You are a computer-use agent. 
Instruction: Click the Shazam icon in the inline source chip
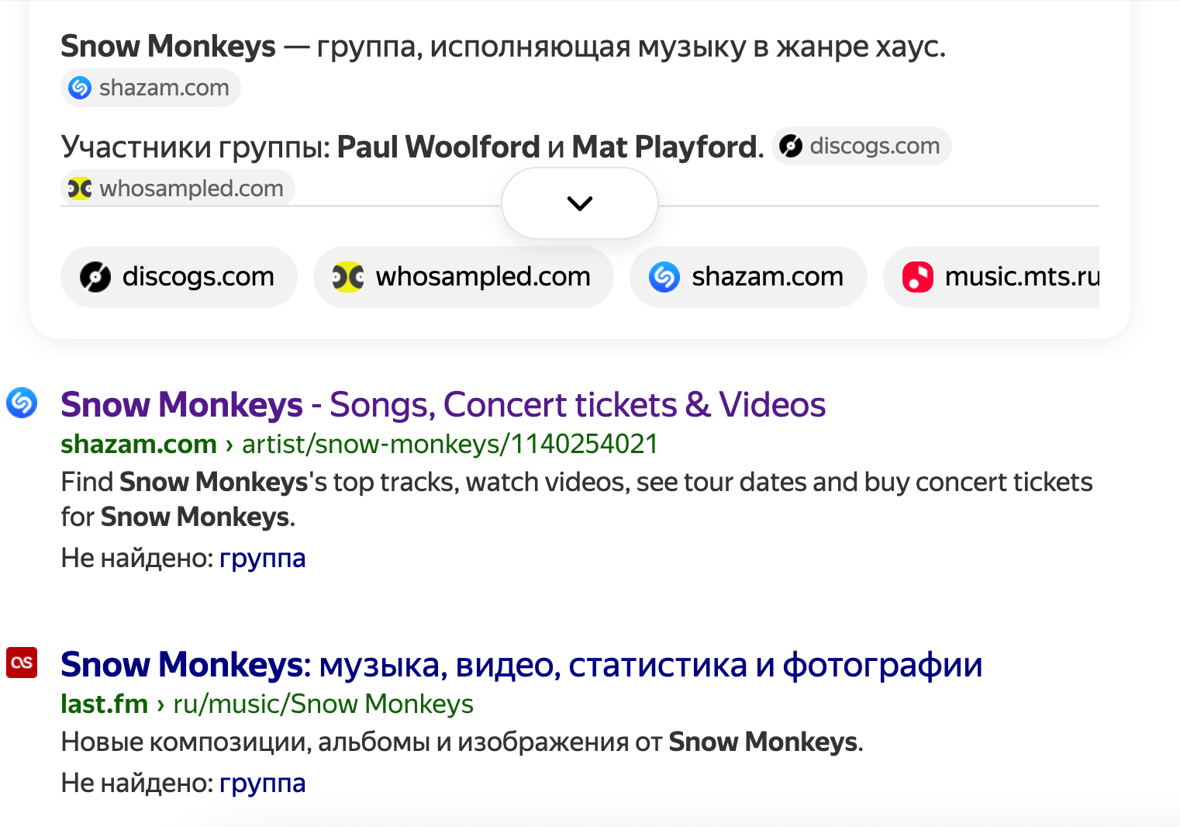click(x=80, y=88)
